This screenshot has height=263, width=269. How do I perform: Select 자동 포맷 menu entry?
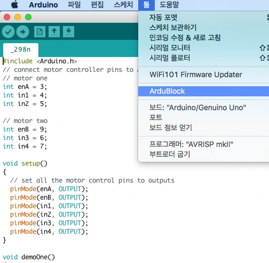point(203,17)
